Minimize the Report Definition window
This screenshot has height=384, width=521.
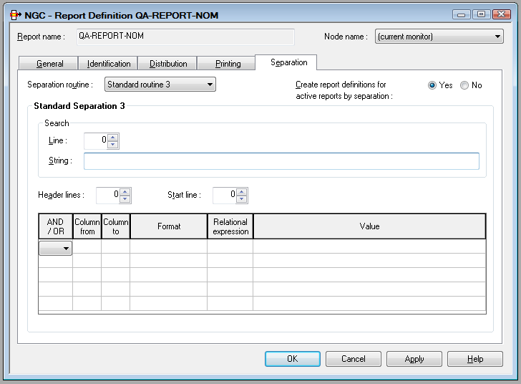point(461,14)
